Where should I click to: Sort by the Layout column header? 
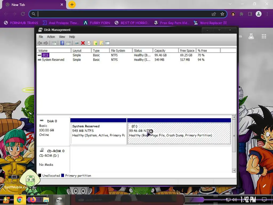(x=81, y=50)
